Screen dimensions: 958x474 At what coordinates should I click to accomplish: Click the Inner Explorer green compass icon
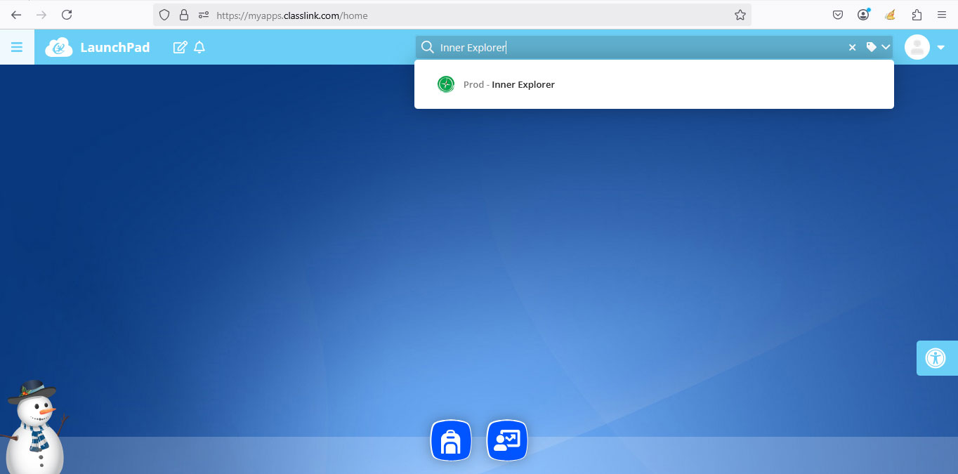pos(446,84)
